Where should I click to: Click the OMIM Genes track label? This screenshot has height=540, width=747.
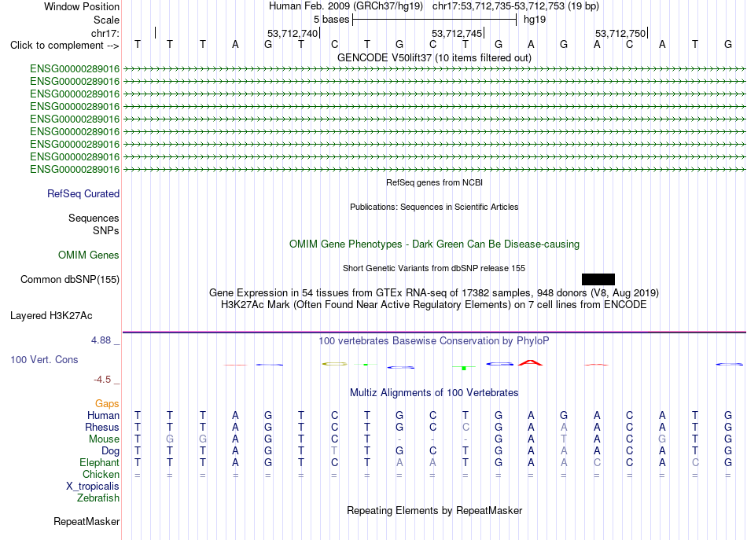click(x=88, y=255)
